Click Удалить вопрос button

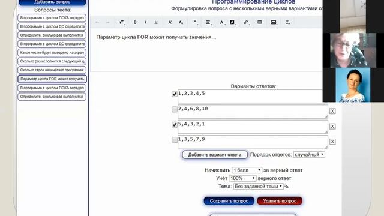point(280,201)
